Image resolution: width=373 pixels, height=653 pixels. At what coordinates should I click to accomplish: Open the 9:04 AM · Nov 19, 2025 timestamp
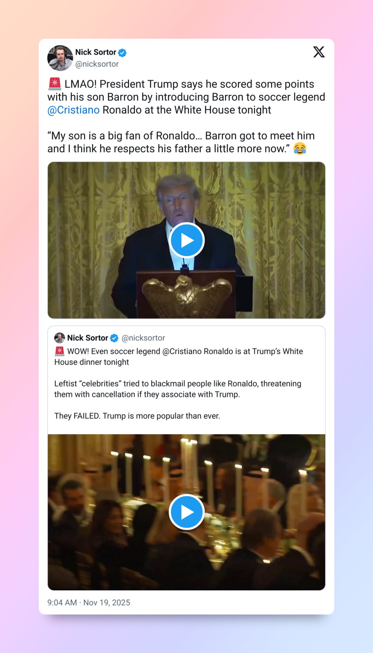coord(89,603)
